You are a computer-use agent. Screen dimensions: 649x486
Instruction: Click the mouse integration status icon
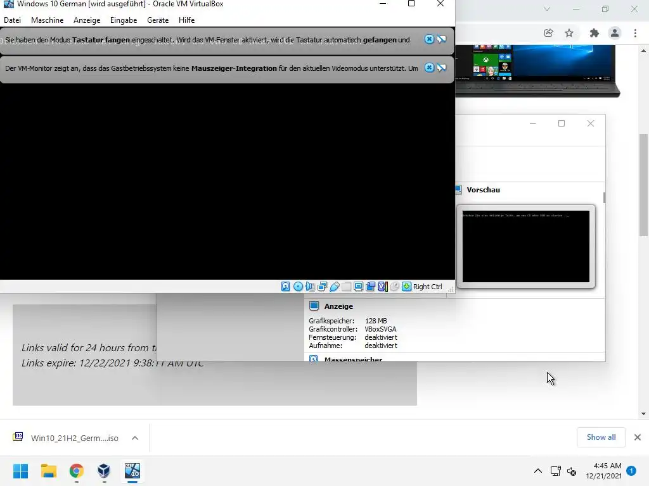click(394, 287)
